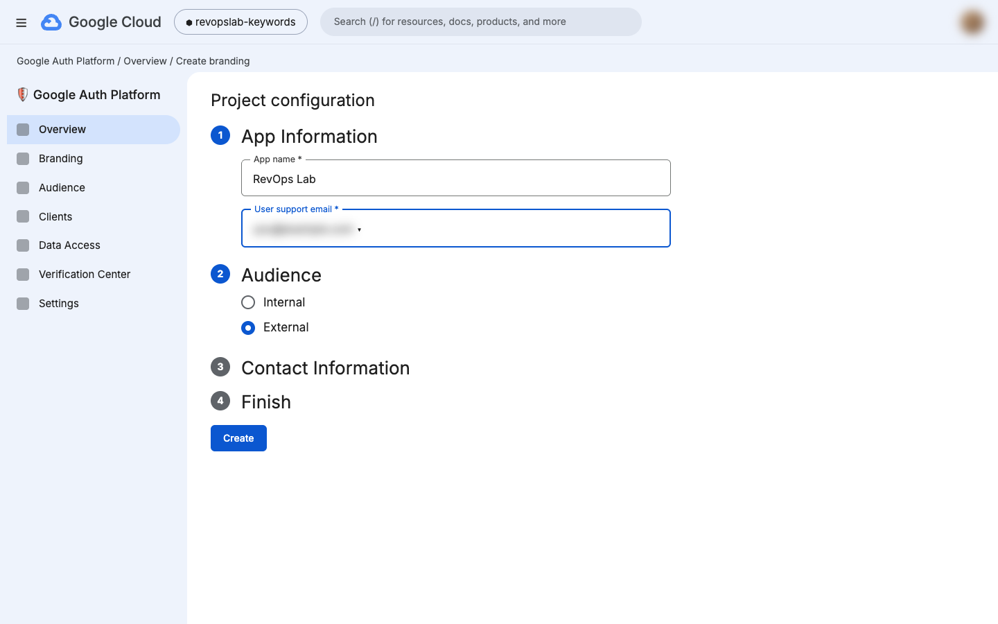Expand the Contact Information step
998x624 pixels.
[x=325, y=368]
